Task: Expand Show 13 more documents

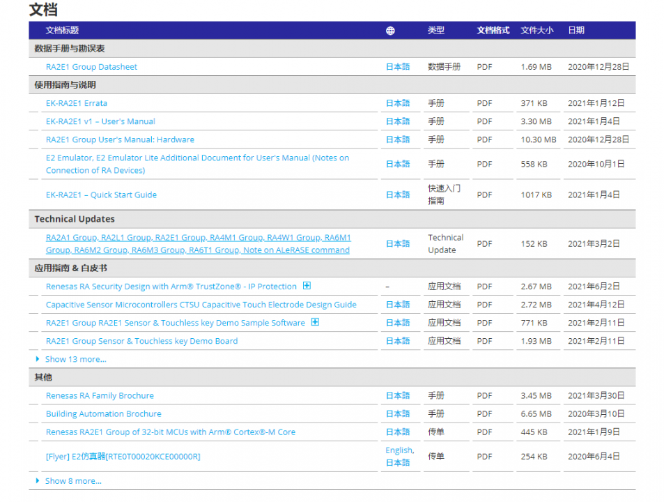Action: coord(76,359)
